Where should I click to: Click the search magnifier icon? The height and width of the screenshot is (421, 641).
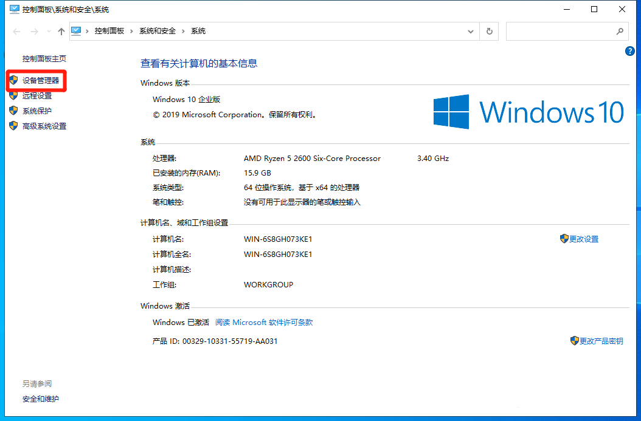(x=620, y=31)
